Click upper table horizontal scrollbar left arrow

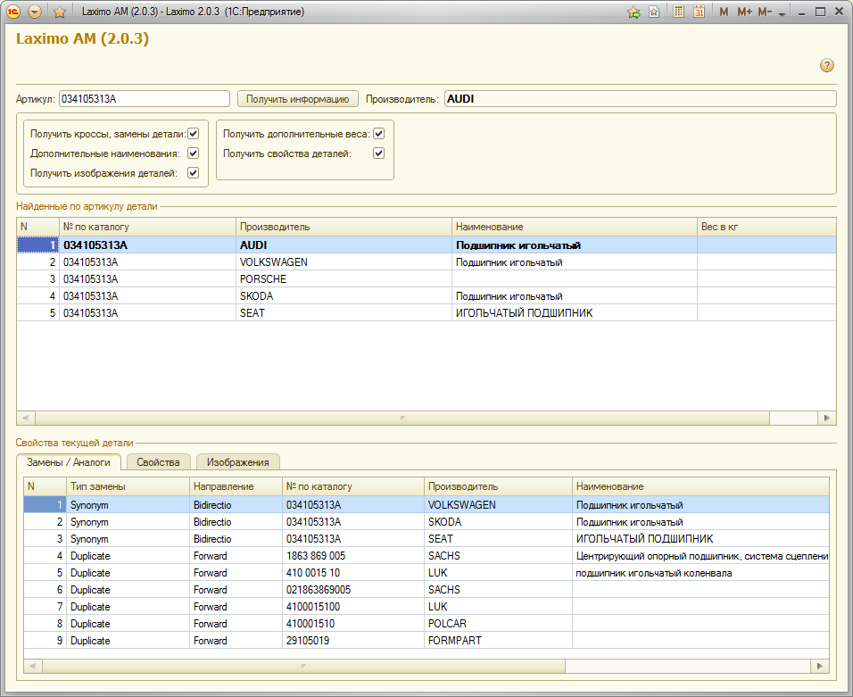[x=26, y=418]
